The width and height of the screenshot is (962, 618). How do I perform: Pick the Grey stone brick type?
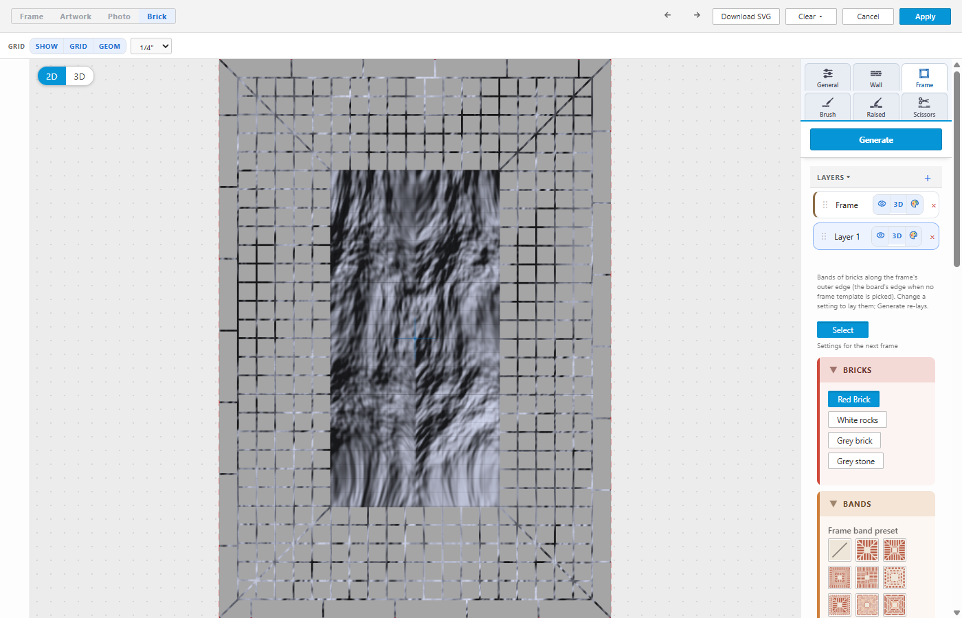pyautogui.click(x=855, y=461)
